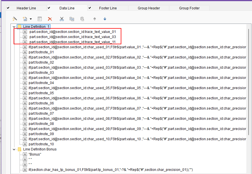
Task: Copy the selected line definition
Action: [x=72, y=19]
